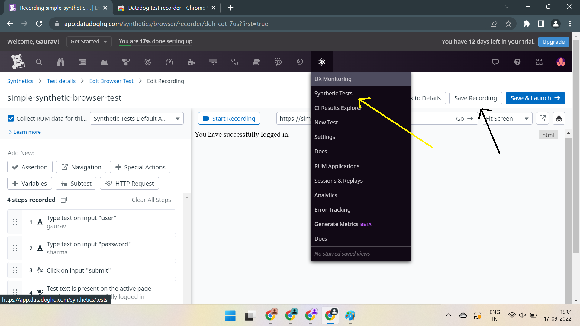Select CI Results Explorer menu item

tap(360, 108)
